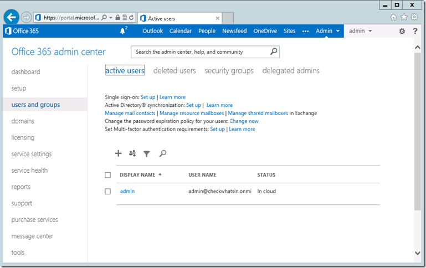Open support in the left sidebar
This screenshot has height=268, width=426.
22,203
